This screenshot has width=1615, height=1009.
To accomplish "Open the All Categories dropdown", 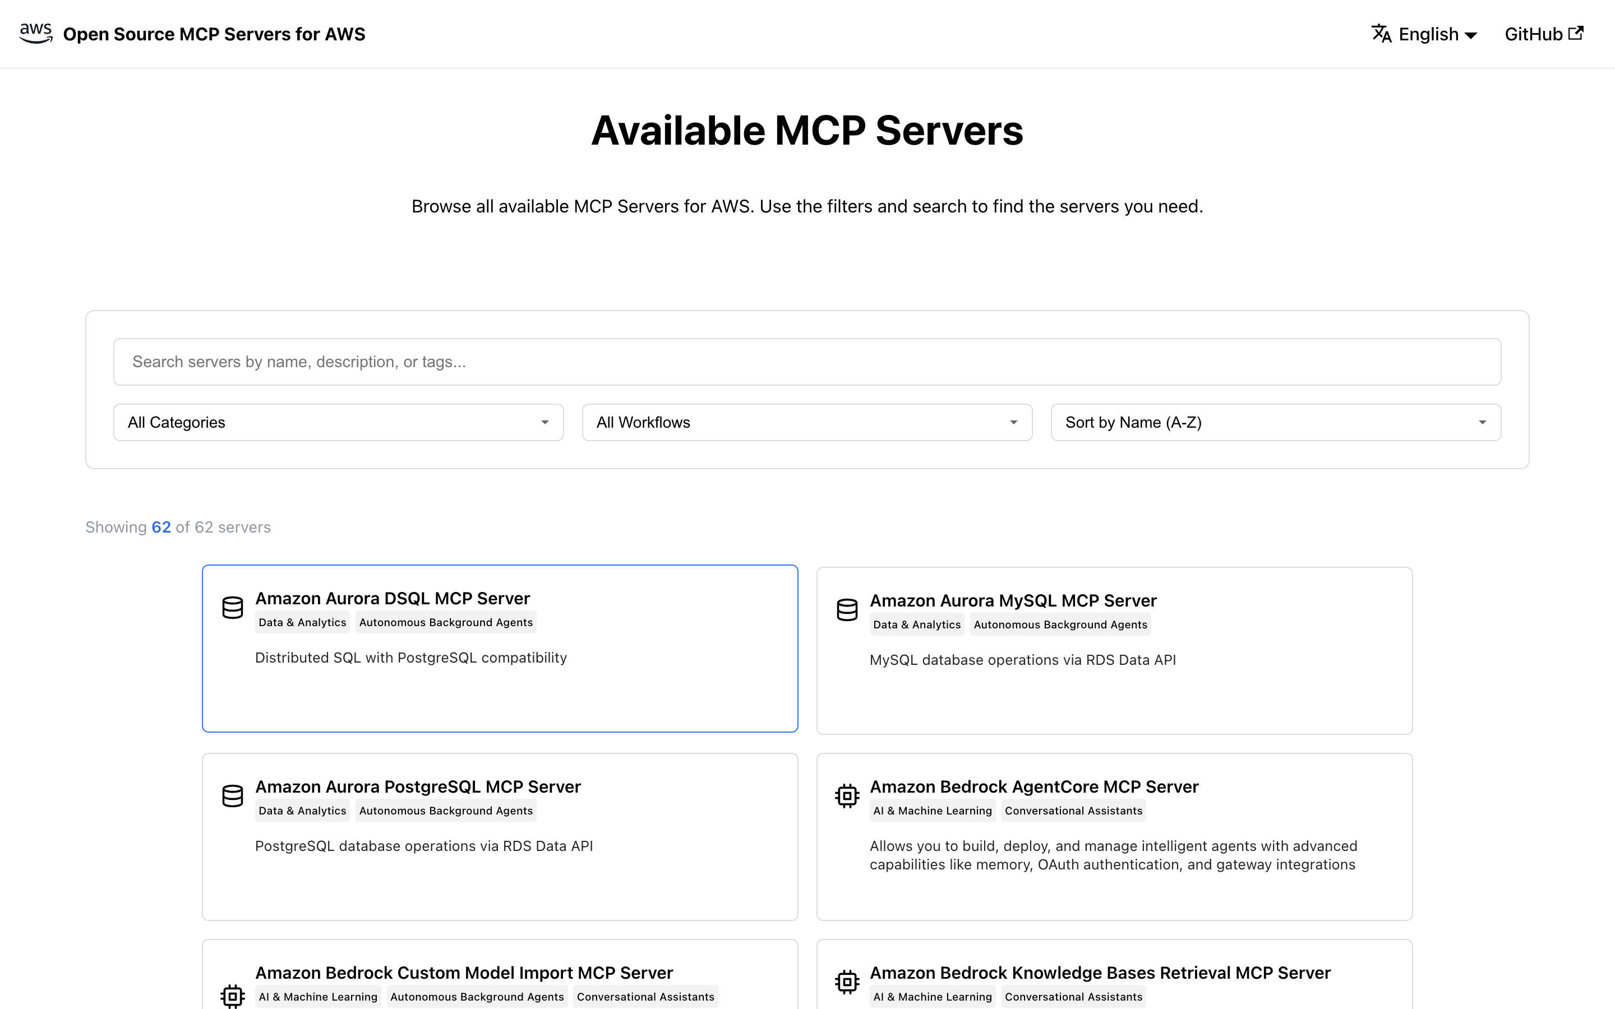I will (338, 423).
